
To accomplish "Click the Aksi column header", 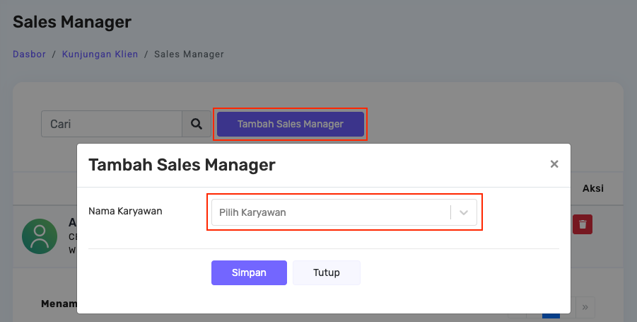I will [x=592, y=189].
